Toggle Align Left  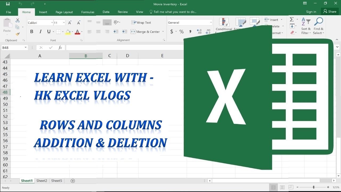tap(90, 31)
